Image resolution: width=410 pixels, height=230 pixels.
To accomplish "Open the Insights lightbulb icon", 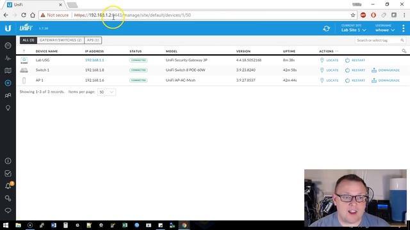I will pyautogui.click(x=8, y=108).
